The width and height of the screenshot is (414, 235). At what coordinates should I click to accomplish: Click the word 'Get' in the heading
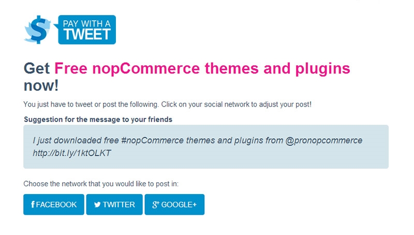coord(37,68)
